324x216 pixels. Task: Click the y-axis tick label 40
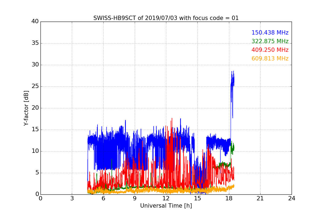click(35, 22)
